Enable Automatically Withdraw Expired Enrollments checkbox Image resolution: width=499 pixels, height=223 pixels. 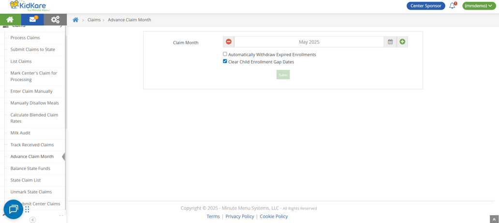click(x=225, y=54)
